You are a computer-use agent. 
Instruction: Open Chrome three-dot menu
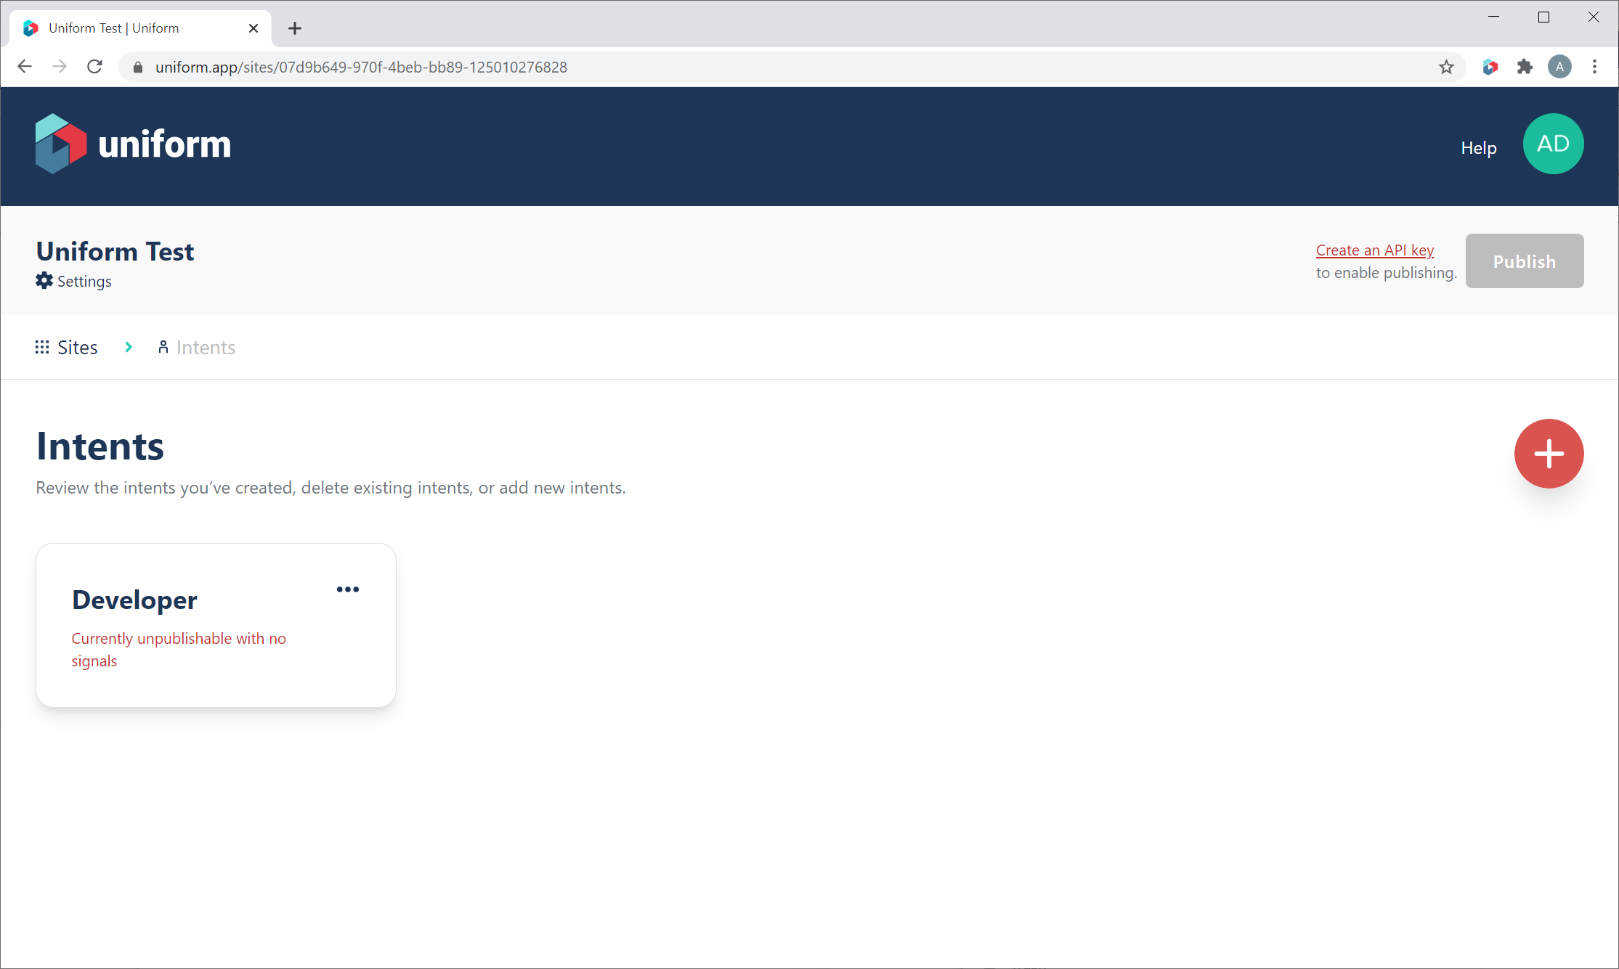click(x=1594, y=67)
